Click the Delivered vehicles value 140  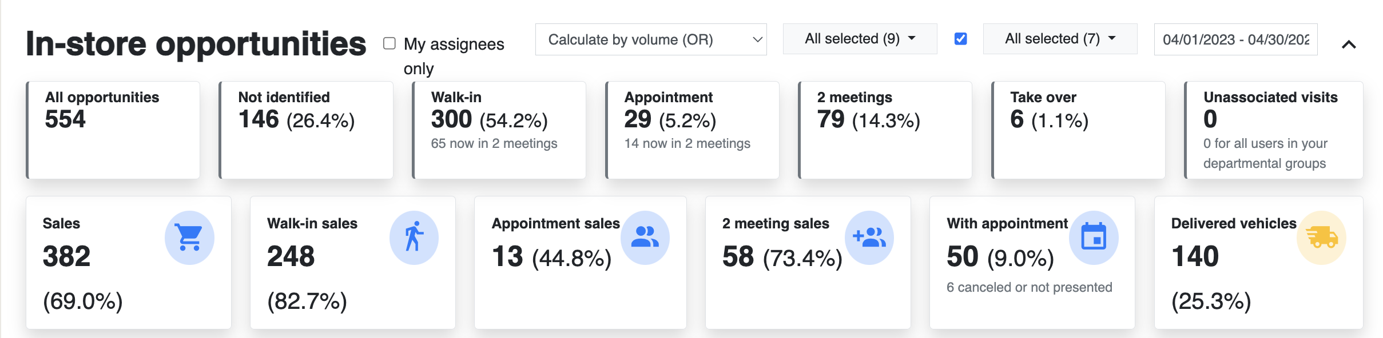1195,256
